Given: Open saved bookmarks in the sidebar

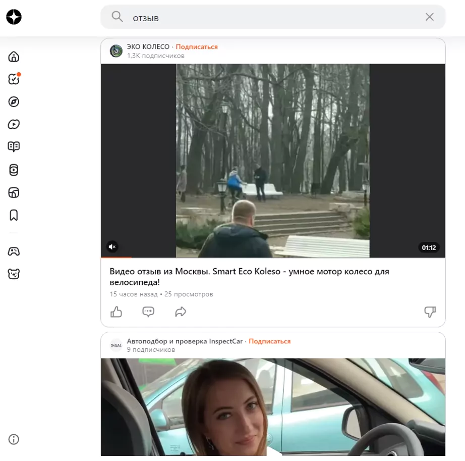Looking at the screenshot, I should (14, 215).
